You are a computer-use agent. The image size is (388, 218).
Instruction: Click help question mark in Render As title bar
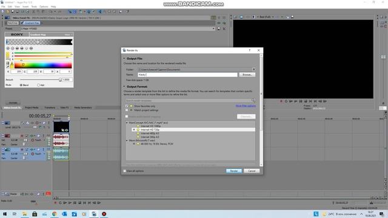pyautogui.click(x=249, y=50)
